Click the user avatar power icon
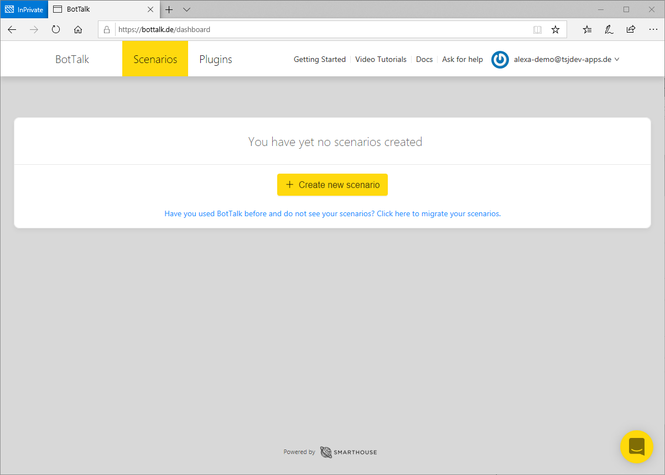 (x=500, y=60)
